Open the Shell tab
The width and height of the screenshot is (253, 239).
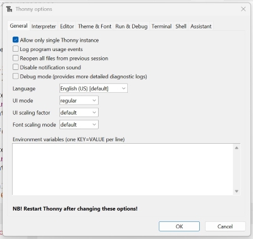(181, 26)
